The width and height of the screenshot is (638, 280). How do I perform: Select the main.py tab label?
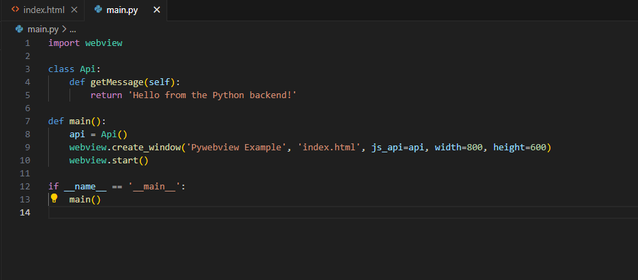click(x=124, y=10)
